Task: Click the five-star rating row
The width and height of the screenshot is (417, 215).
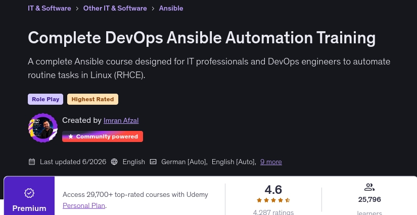Action: coord(273,200)
